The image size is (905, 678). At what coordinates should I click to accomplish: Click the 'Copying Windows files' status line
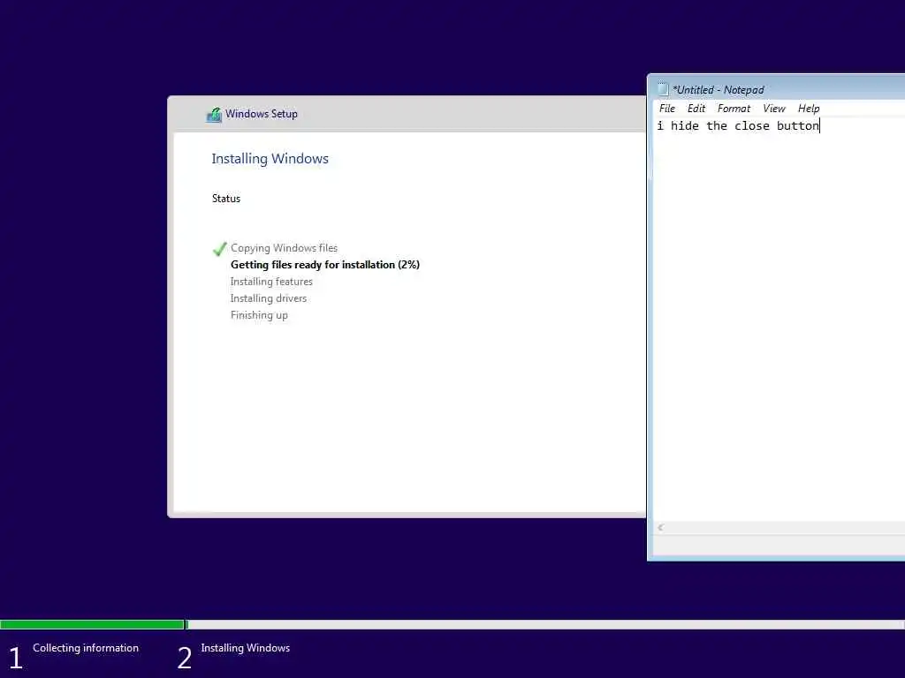[x=284, y=248]
